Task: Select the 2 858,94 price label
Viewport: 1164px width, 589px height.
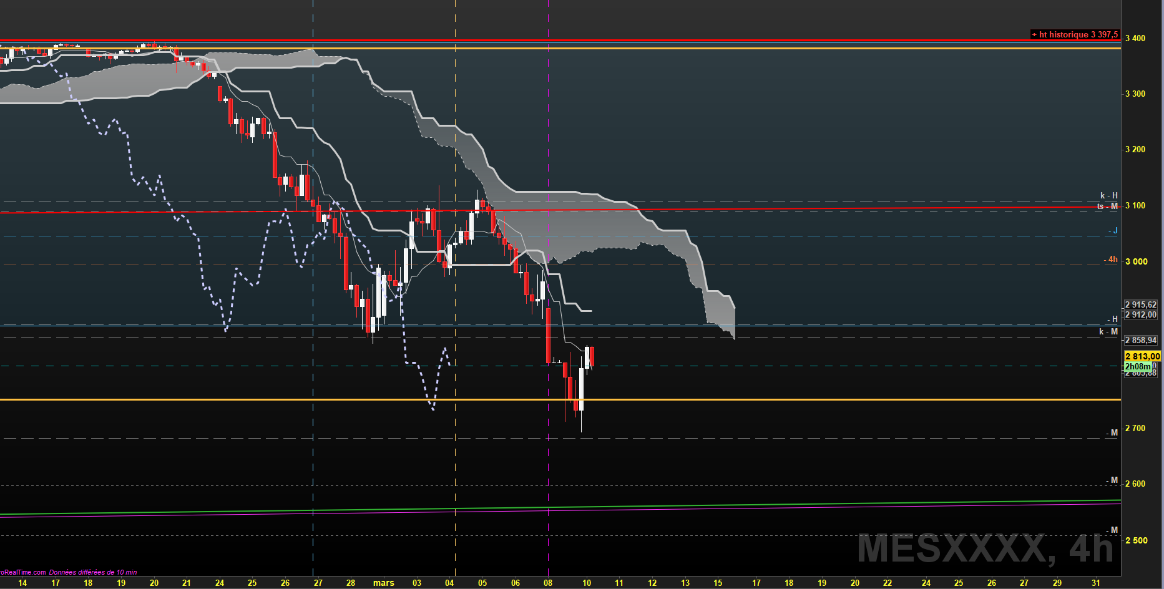Action: (x=1141, y=340)
